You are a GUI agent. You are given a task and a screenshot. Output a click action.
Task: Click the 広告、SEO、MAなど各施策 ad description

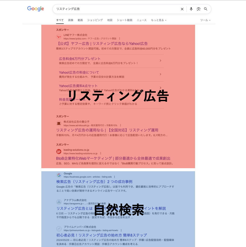point(115,163)
